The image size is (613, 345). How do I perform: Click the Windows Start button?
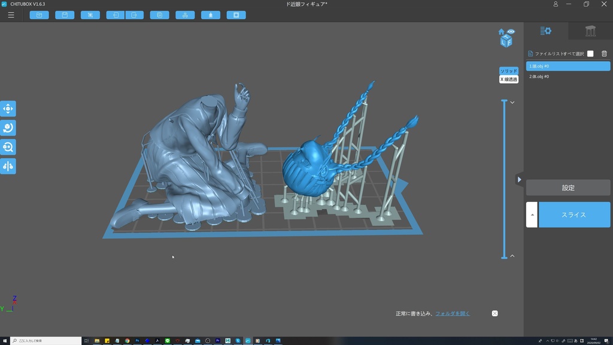pos(4,341)
